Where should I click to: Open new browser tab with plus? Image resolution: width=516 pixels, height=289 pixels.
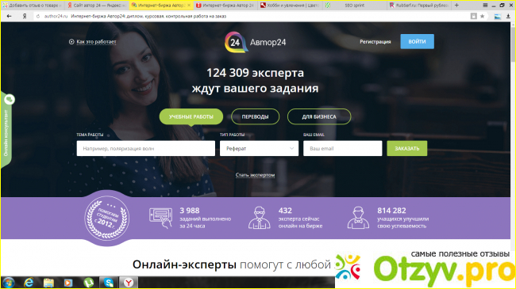point(456,6)
